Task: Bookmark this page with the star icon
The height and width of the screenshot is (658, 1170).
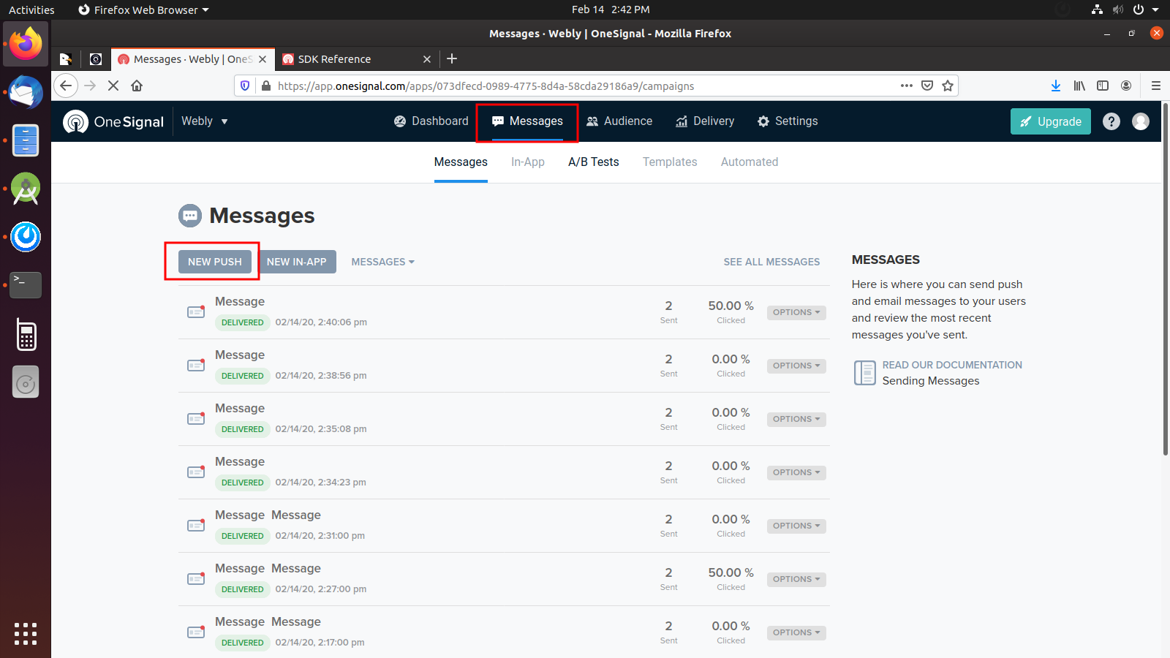Action: [x=947, y=86]
